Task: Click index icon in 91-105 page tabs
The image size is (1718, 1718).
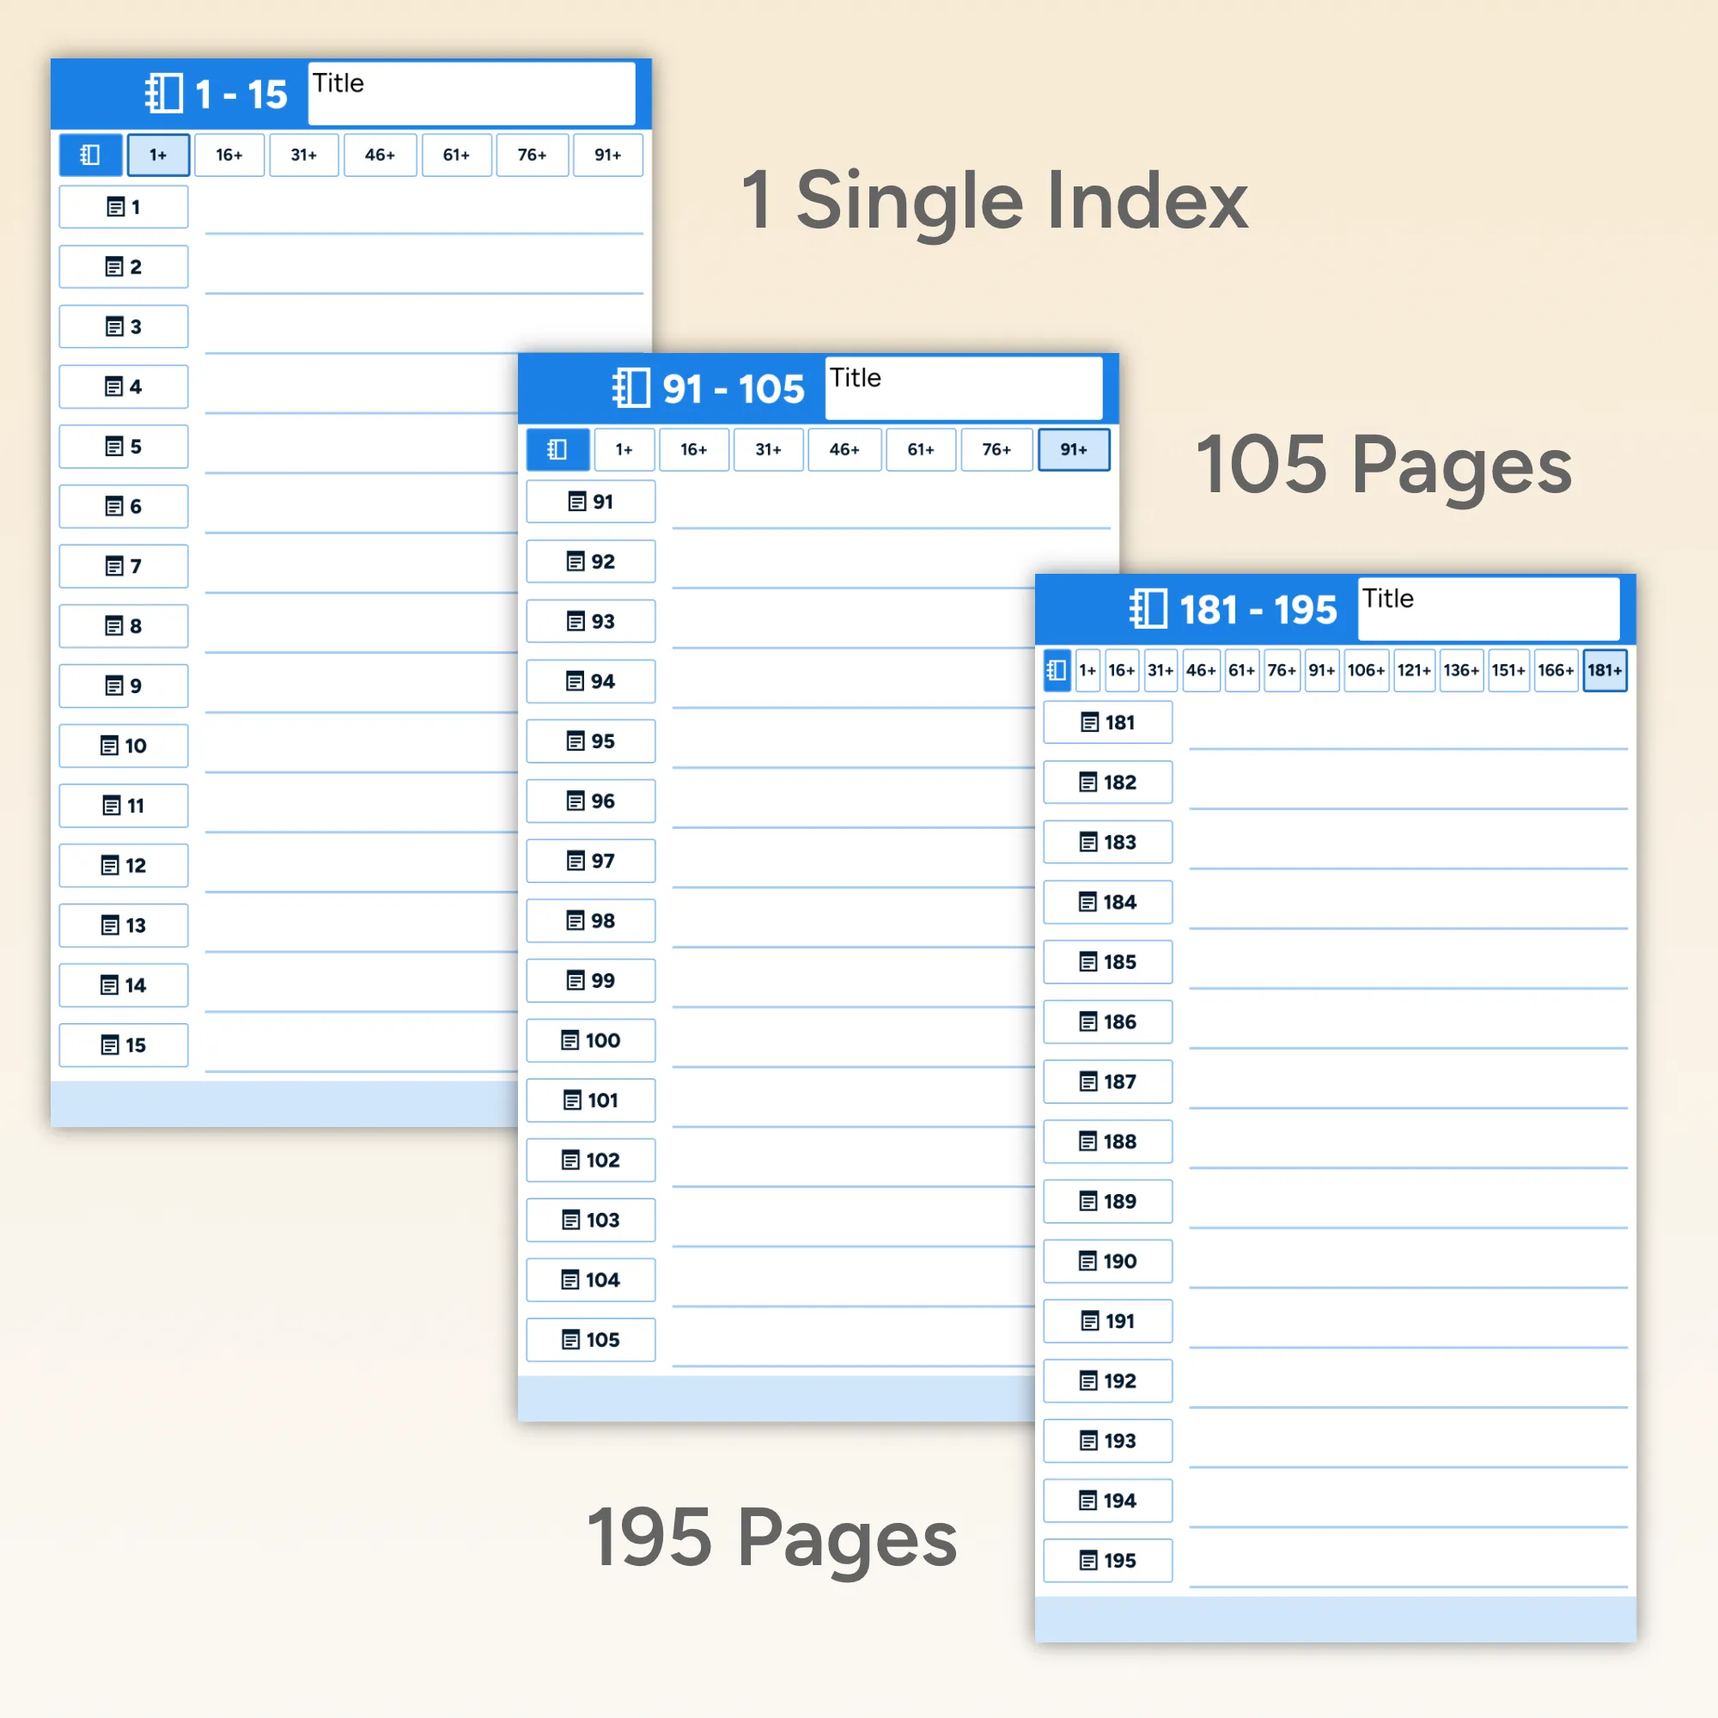Action: click(557, 449)
